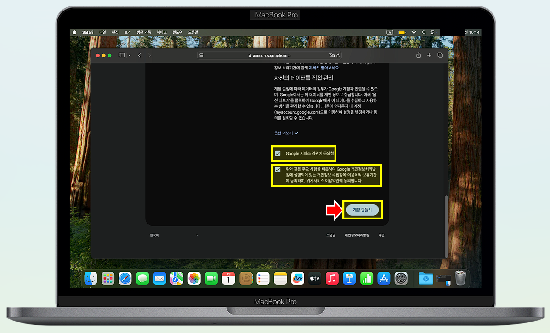The width and height of the screenshot is (550, 333).
Task: Go back with Safari's back arrow
Action: pyautogui.click(x=140, y=55)
